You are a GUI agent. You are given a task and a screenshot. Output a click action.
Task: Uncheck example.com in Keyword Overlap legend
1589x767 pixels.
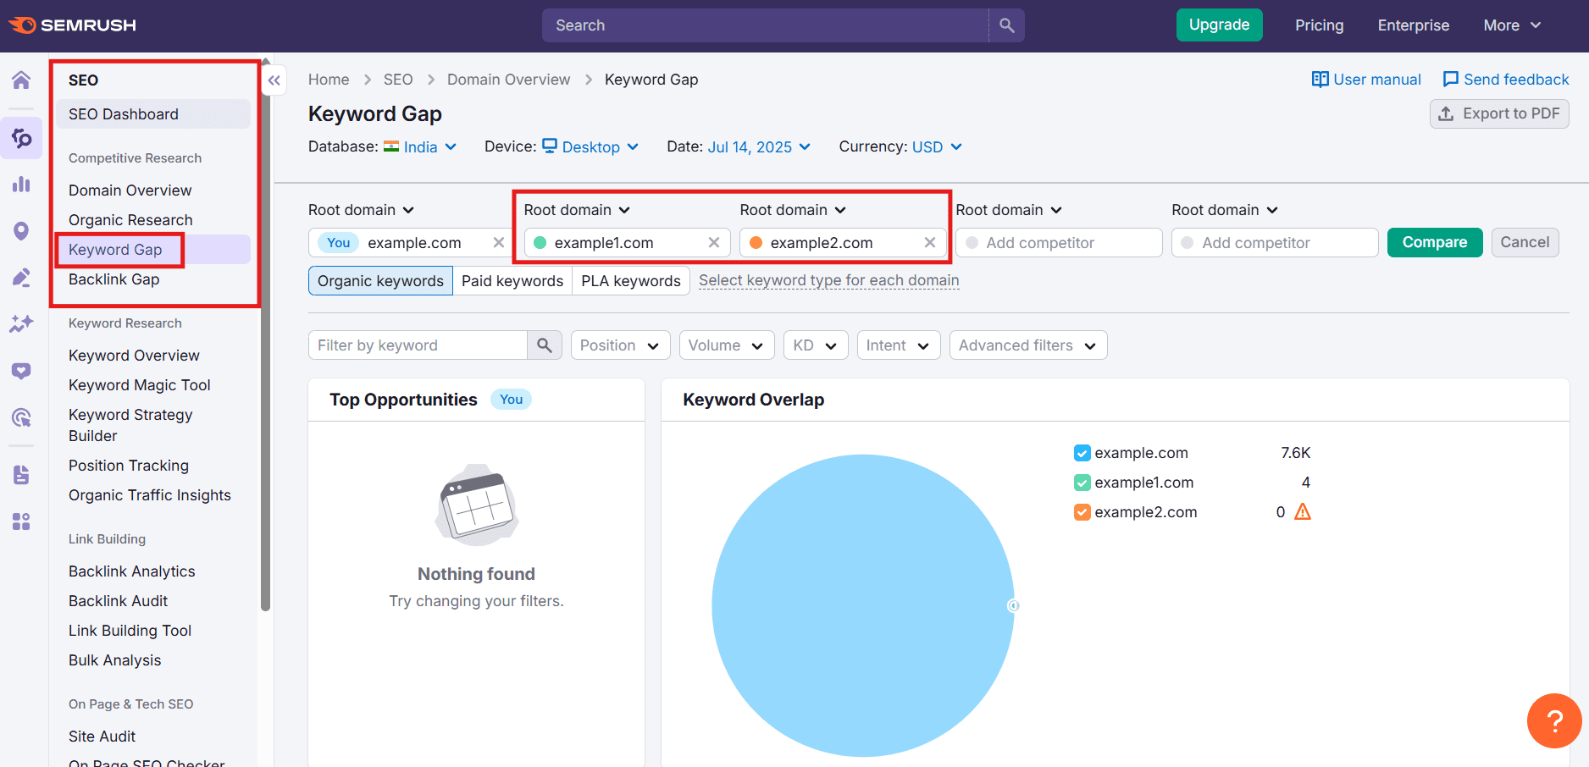tap(1082, 453)
